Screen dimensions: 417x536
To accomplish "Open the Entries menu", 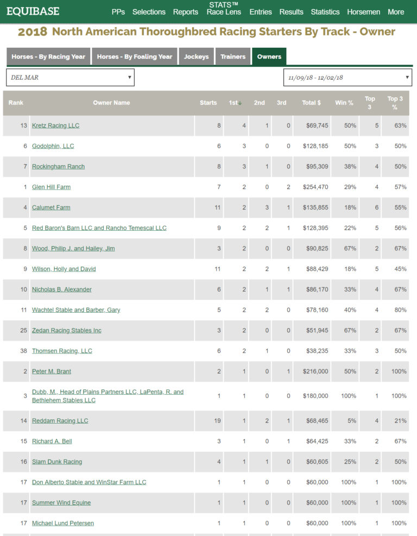I will (261, 12).
